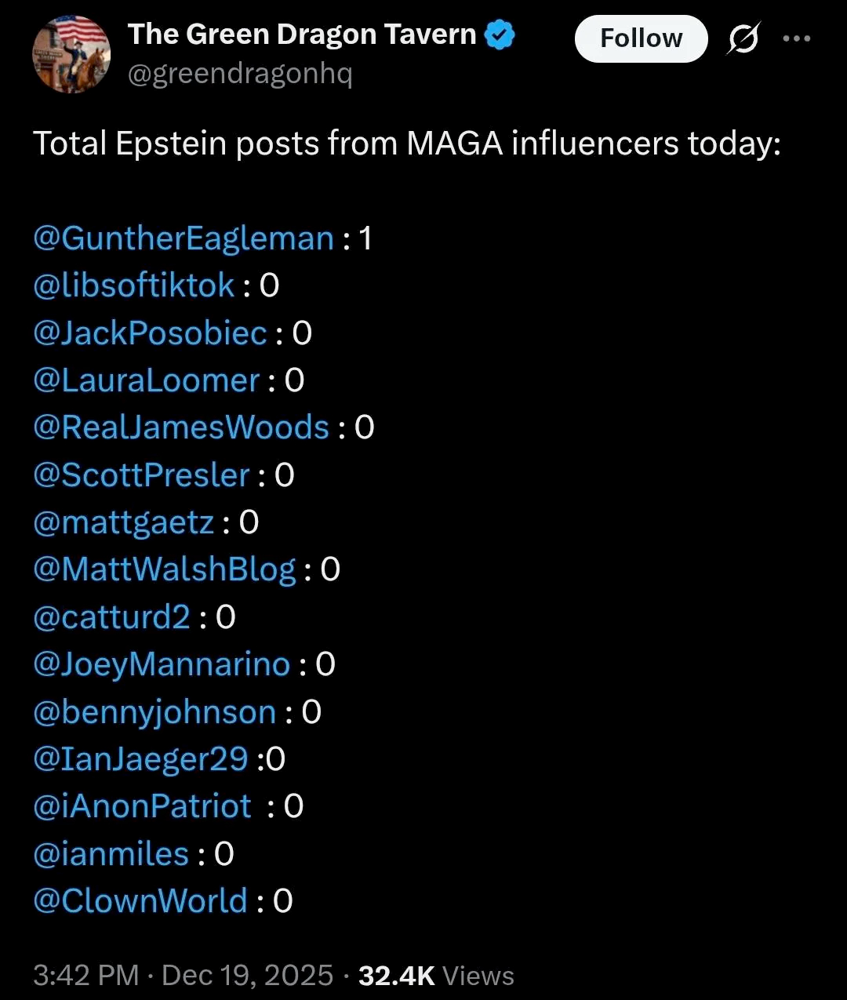Click The Green Dragon Tavern display name
The width and height of the screenshot is (847, 1000).
pyautogui.click(x=302, y=35)
